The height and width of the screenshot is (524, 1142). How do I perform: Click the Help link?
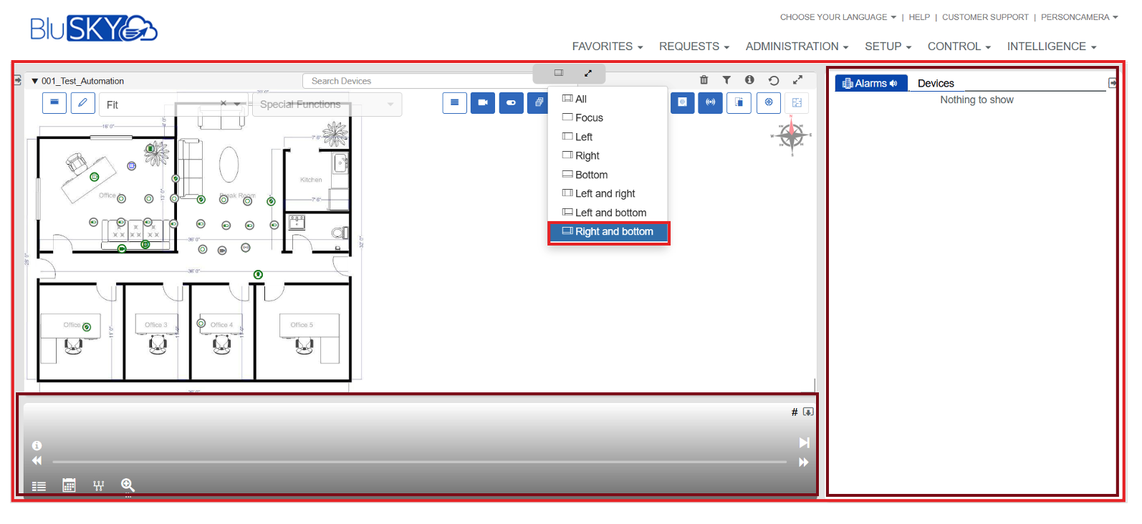click(x=919, y=17)
